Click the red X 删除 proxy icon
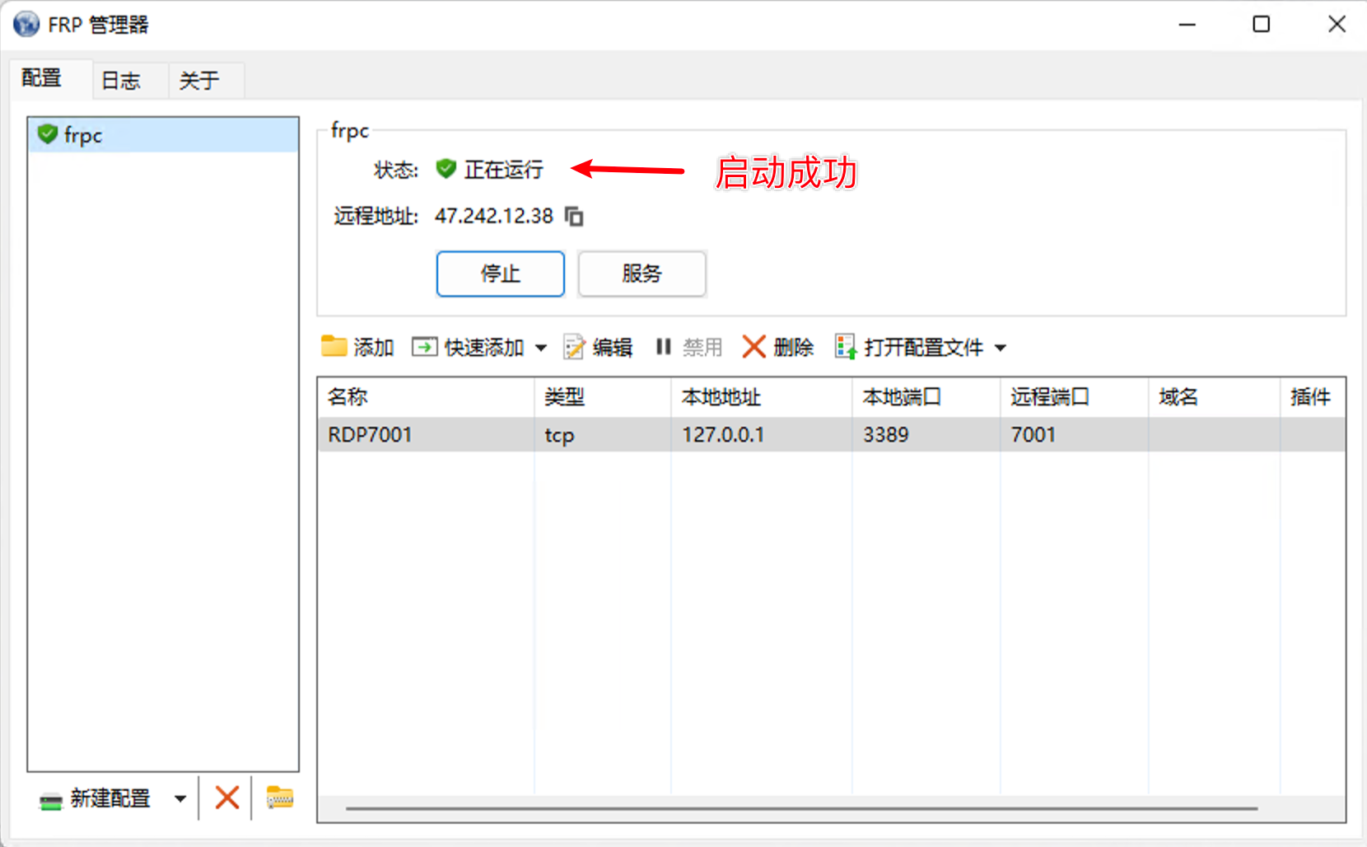Viewport: 1367px width, 847px height. pyautogui.click(x=753, y=347)
